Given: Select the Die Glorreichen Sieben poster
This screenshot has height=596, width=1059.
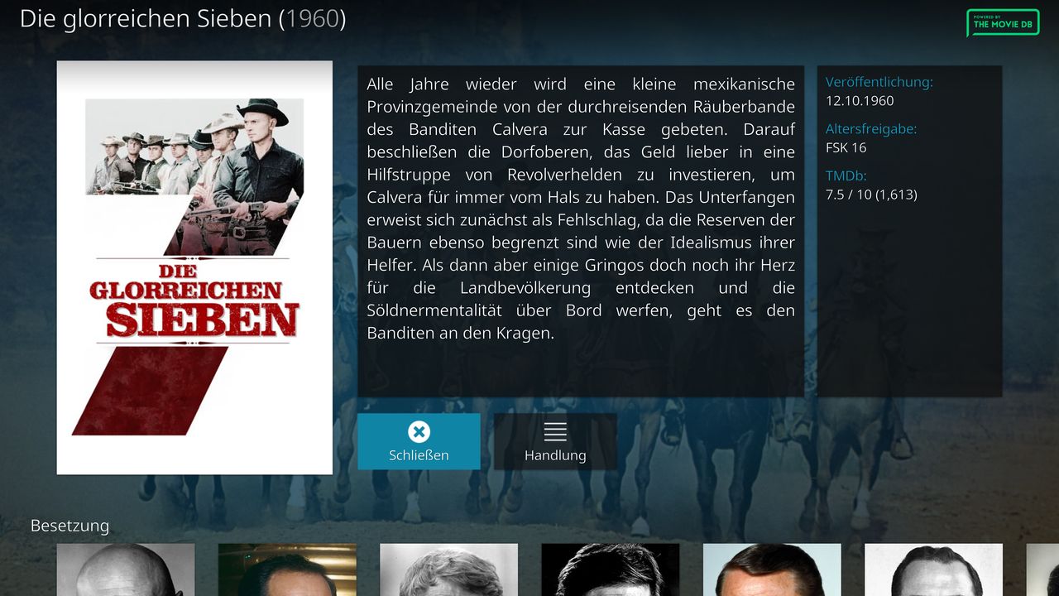Looking at the screenshot, I should click(x=194, y=267).
